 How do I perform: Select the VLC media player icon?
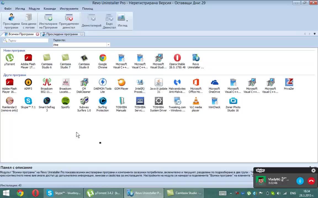coord(196,101)
